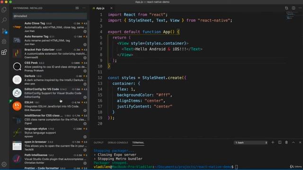Click gear icon for Auto Rename Tag

[x=85, y=44]
